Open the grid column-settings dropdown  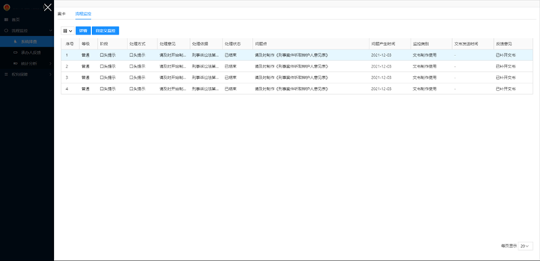[68, 31]
